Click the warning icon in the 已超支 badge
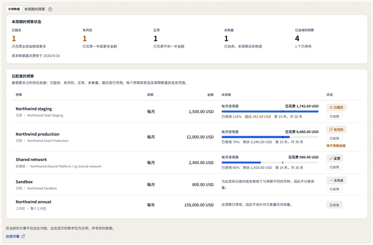The height and width of the screenshot is (245, 373). point(331,107)
